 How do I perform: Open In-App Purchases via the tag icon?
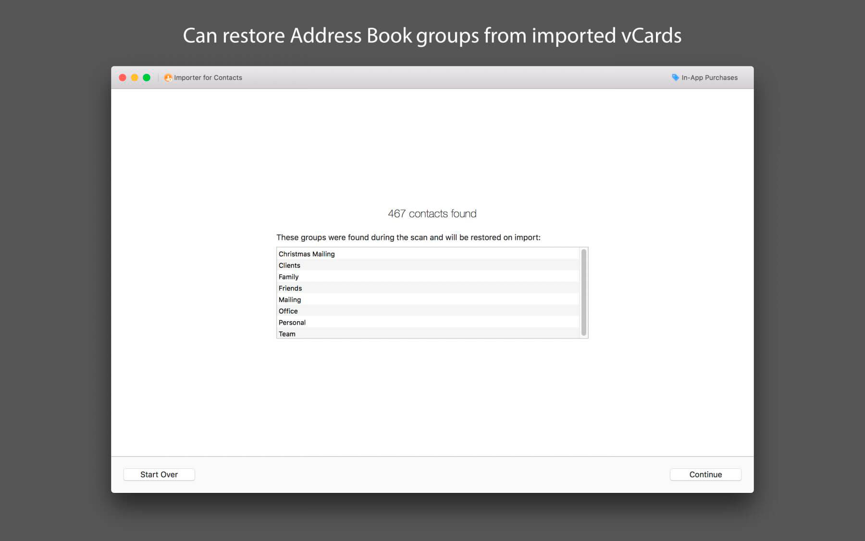coord(674,77)
